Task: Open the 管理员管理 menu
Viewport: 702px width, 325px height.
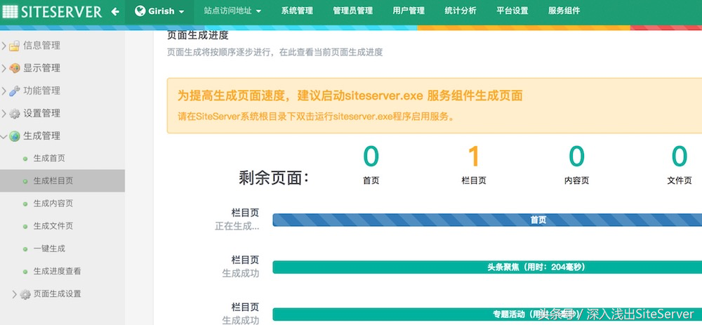Action: coord(352,11)
